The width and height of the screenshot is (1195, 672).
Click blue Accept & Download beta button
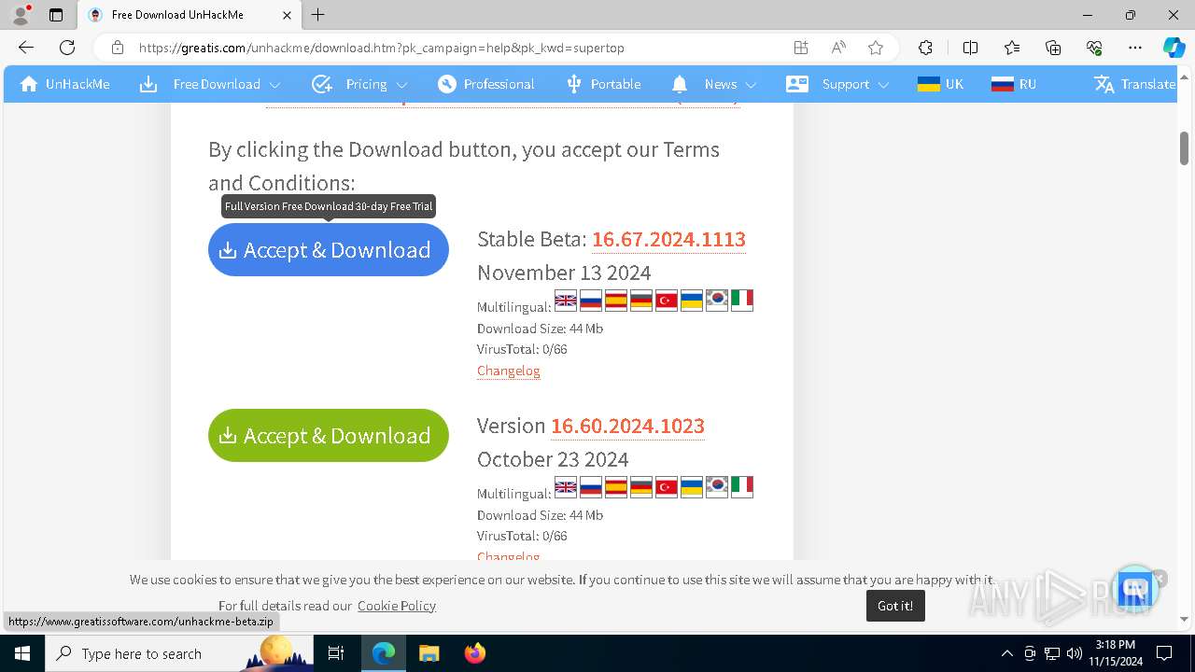coord(329,250)
